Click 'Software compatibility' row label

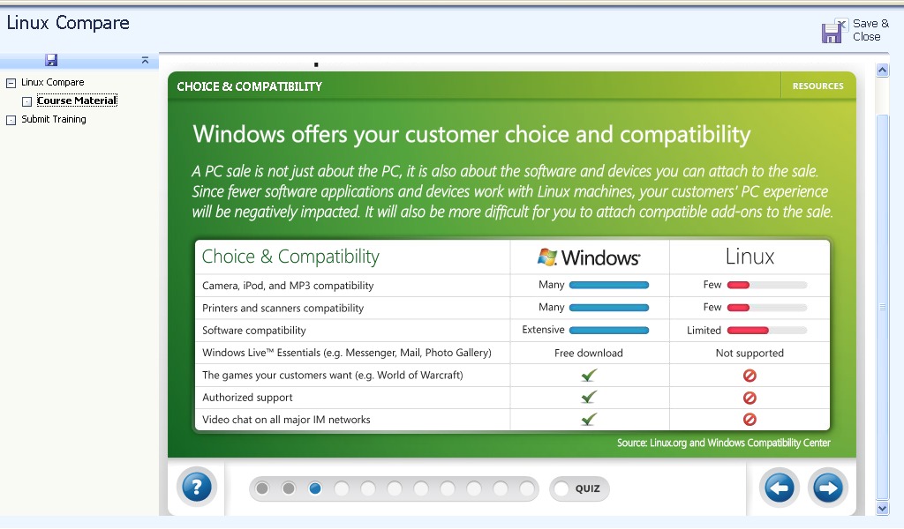point(253,331)
